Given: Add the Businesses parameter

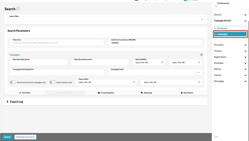Looking at the screenshot, I should (230, 28).
